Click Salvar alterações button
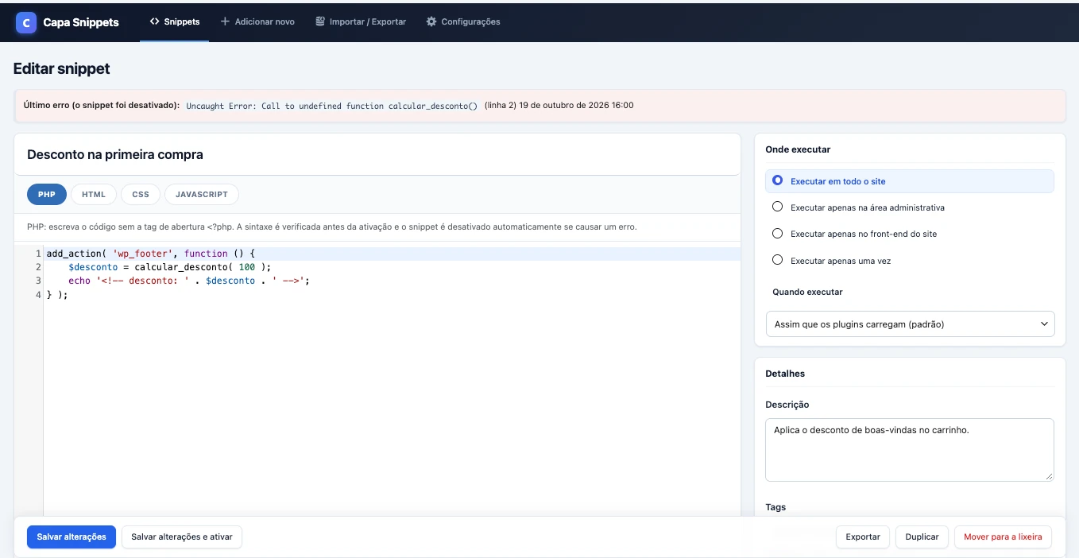The height and width of the screenshot is (558, 1079). click(x=72, y=537)
